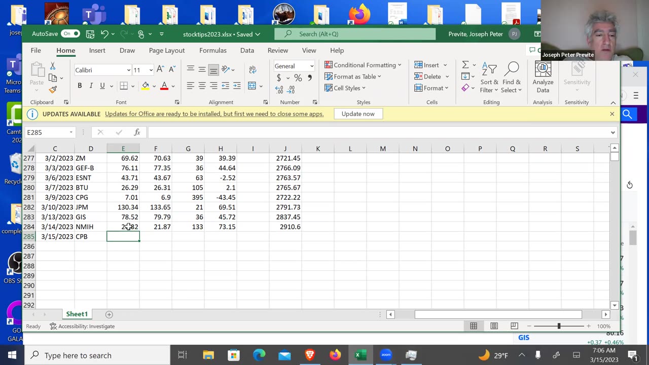The height and width of the screenshot is (365, 649).
Task: Click the Windows Start button
Action: [12, 355]
